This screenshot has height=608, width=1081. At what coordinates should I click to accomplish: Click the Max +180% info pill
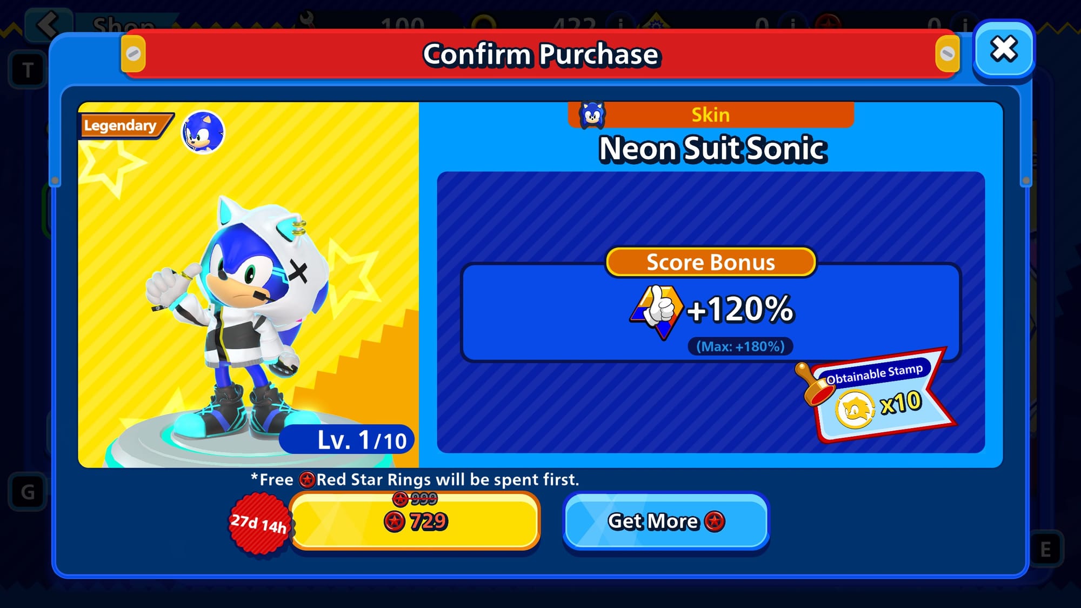(x=740, y=346)
